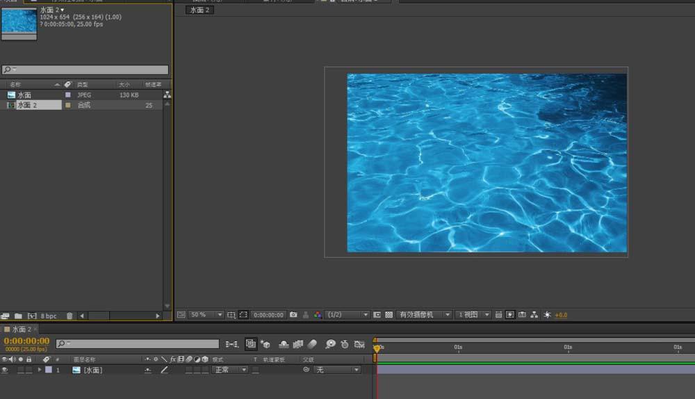The width and height of the screenshot is (695, 399).
Task: Enable motion blur switch in timeline toolbar
Action: coord(312,344)
